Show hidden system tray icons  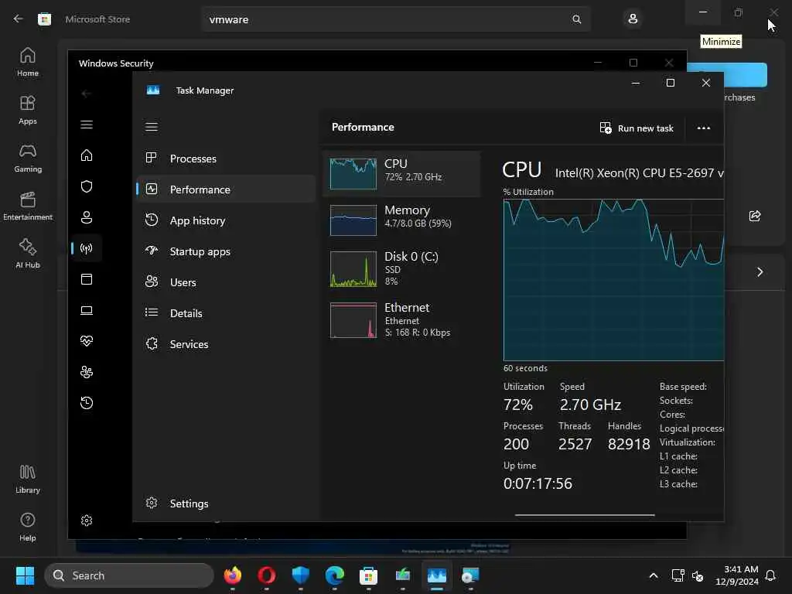(x=653, y=575)
